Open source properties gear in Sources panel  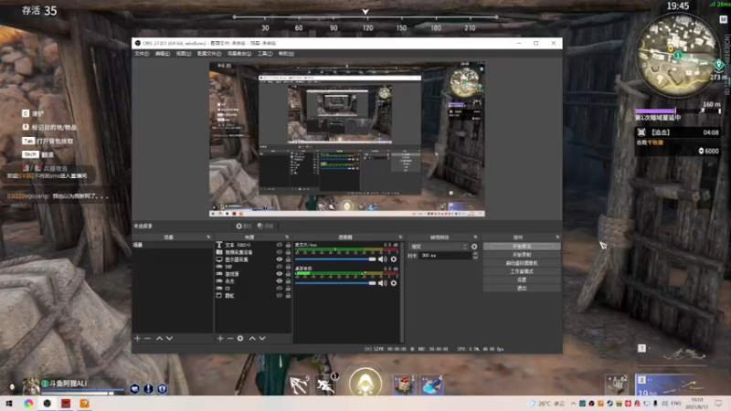coord(240,338)
